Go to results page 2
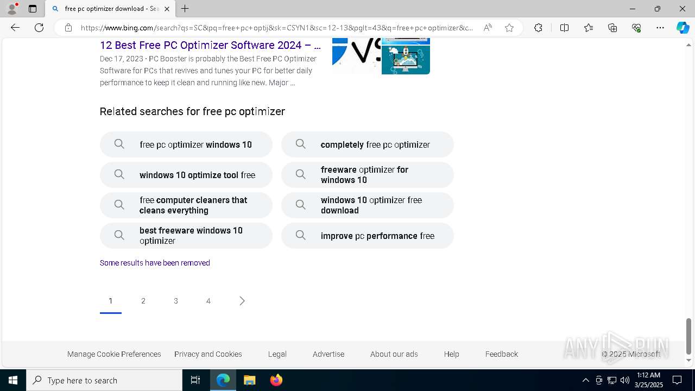 point(143,301)
